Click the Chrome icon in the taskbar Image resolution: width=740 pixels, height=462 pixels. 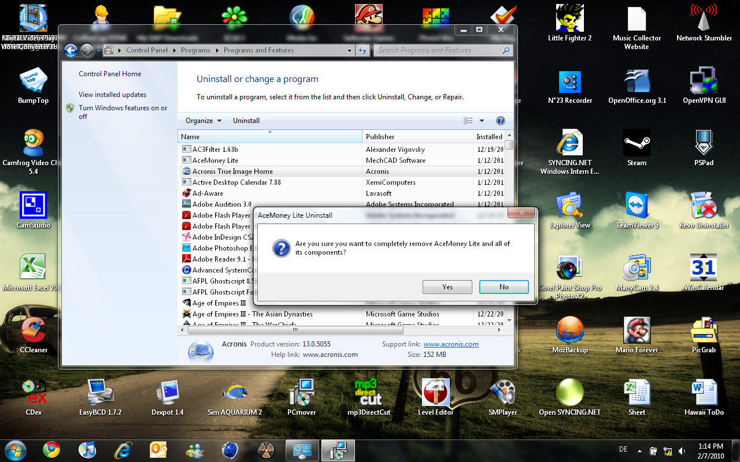tap(51, 449)
